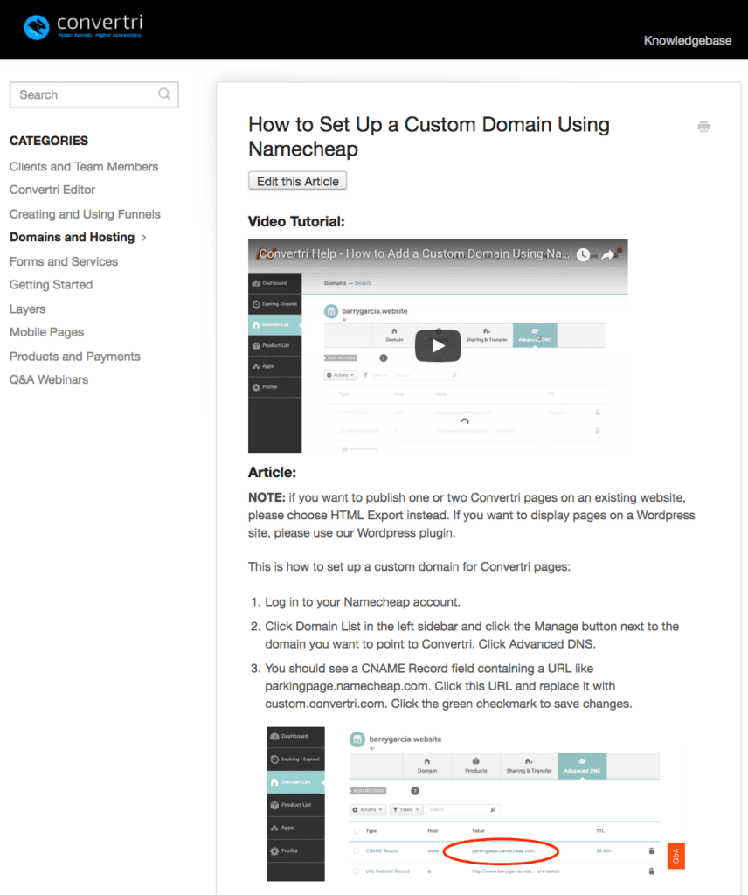Click the article title 'How to Set Up a Custom Domain Using Namecheap'
Image resolution: width=748 pixels, height=895 pixels.
(x=428, y=136)
